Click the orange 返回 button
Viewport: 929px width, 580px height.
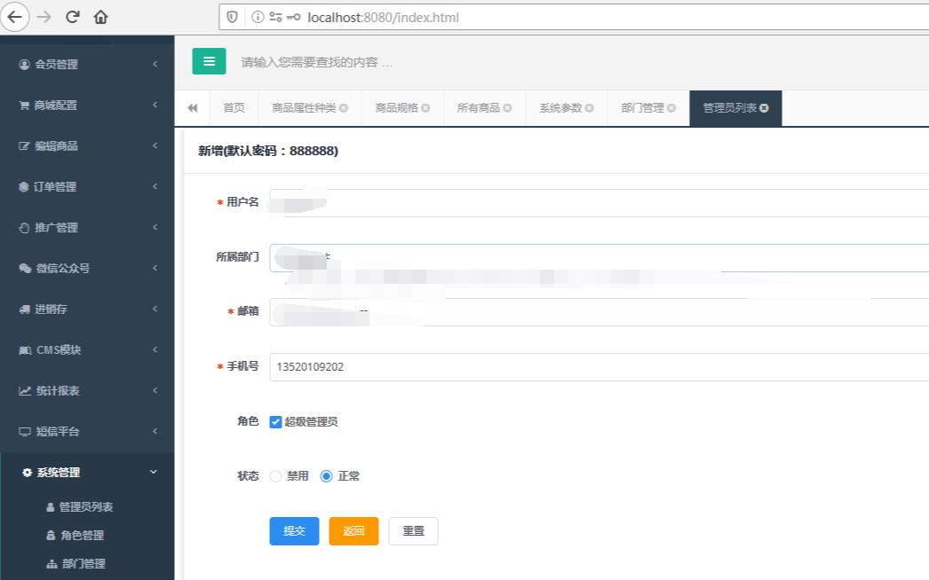pos(353,531)
